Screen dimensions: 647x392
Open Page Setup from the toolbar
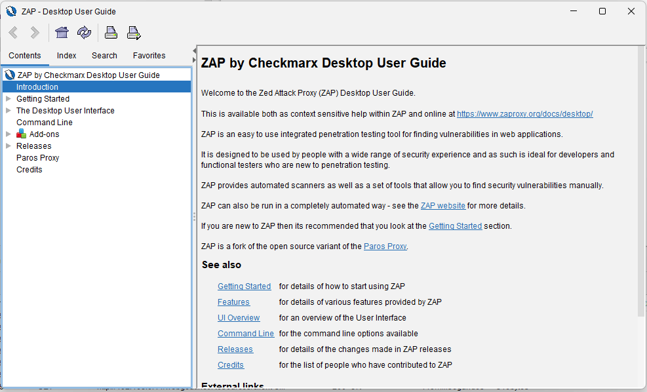134,33
